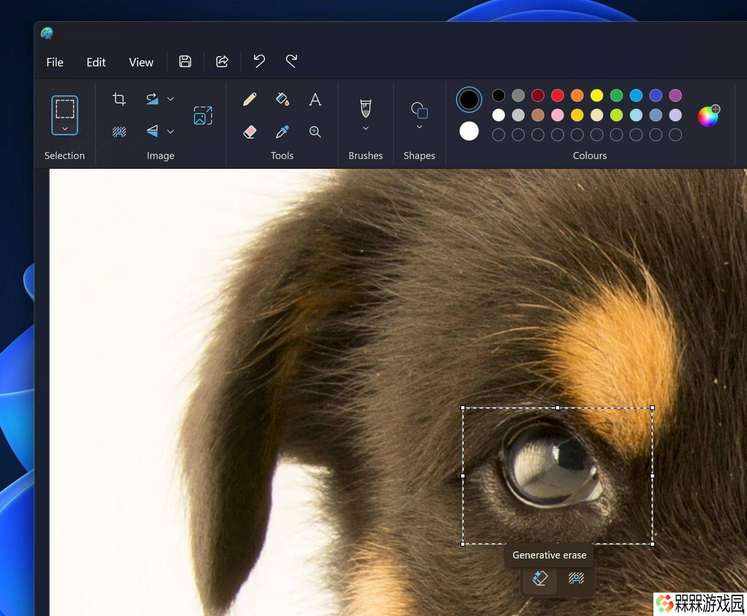Screen dimensions: 747x616
Task: Select the Colour picker eyedropper
Action: [283, 132]
